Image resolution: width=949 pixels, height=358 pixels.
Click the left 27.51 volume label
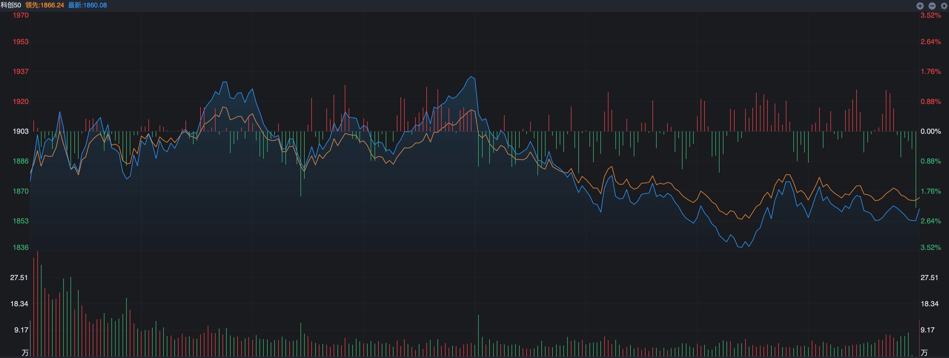pyautogui.click(x=19, y=277)
